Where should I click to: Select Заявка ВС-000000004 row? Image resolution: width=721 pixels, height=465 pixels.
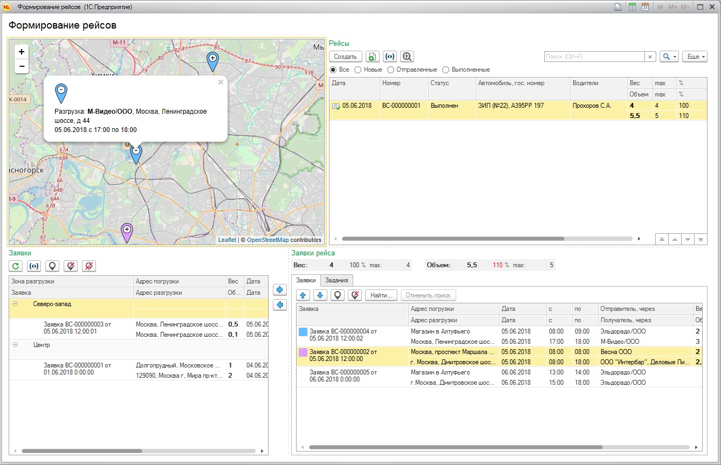pyautogui.click(x=499, y=336)
